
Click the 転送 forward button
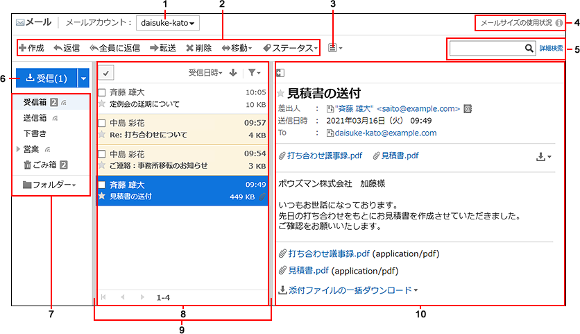pyautogui.click(x=163, y=48)
